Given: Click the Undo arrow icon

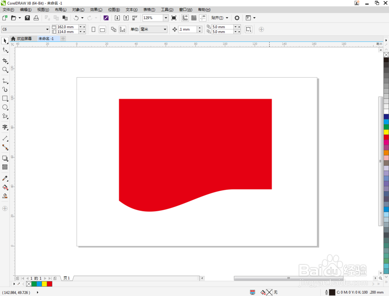Looking at the screenshot, I should tap(76, 18).
